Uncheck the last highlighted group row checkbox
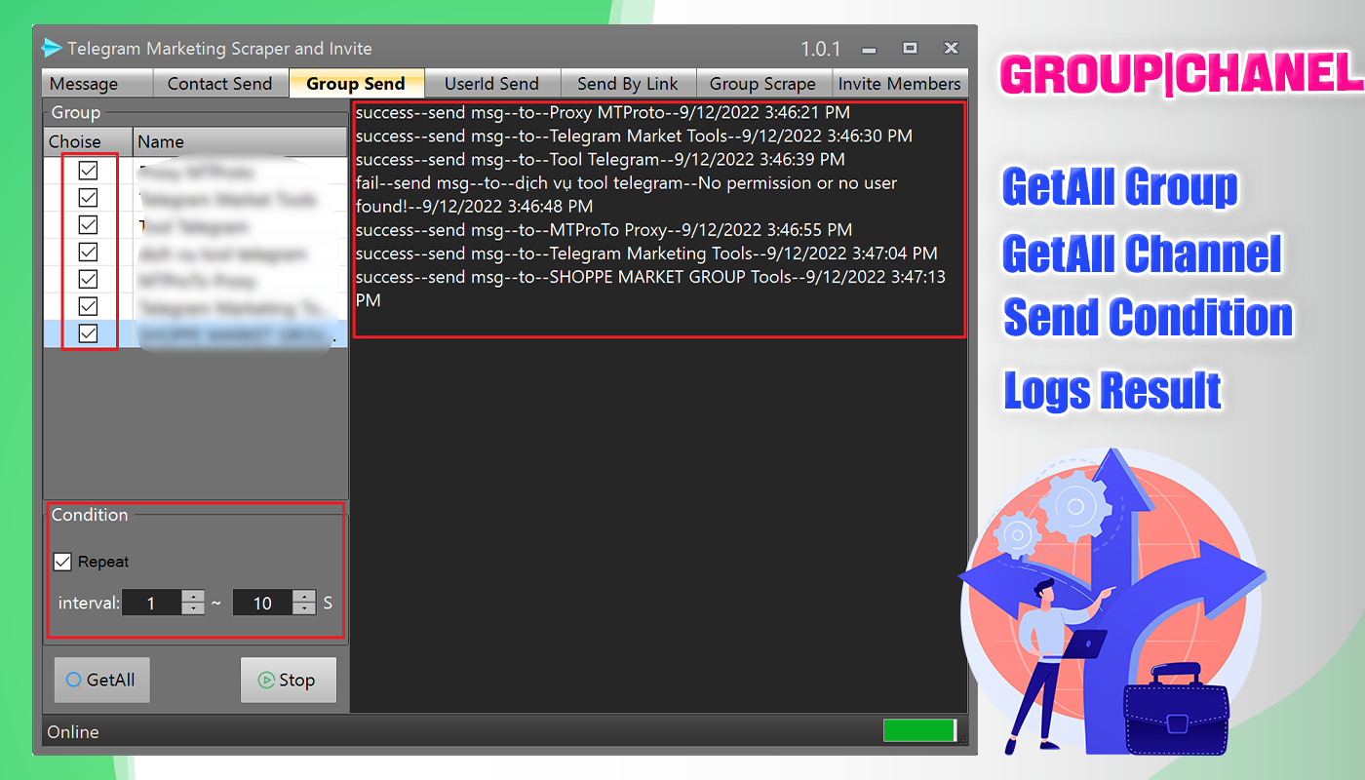The image size is (1365, 780). coord(88,333)
